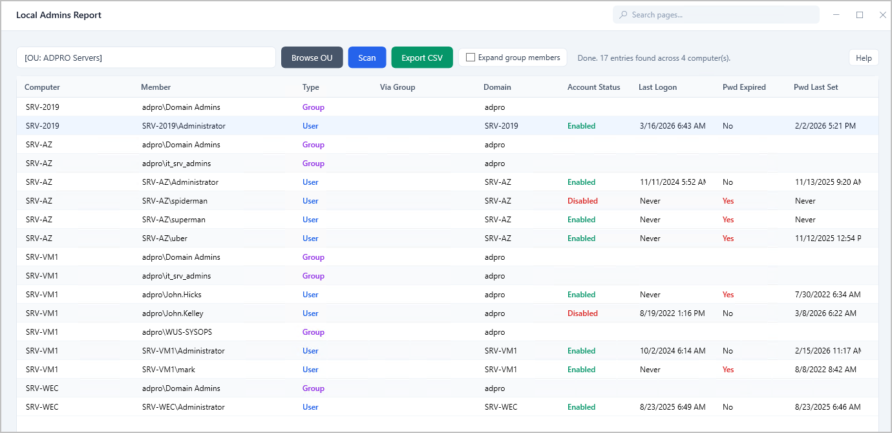Start scan with Scan button
The height and width of the screenshot is (433, 892).
click(366, 58)
